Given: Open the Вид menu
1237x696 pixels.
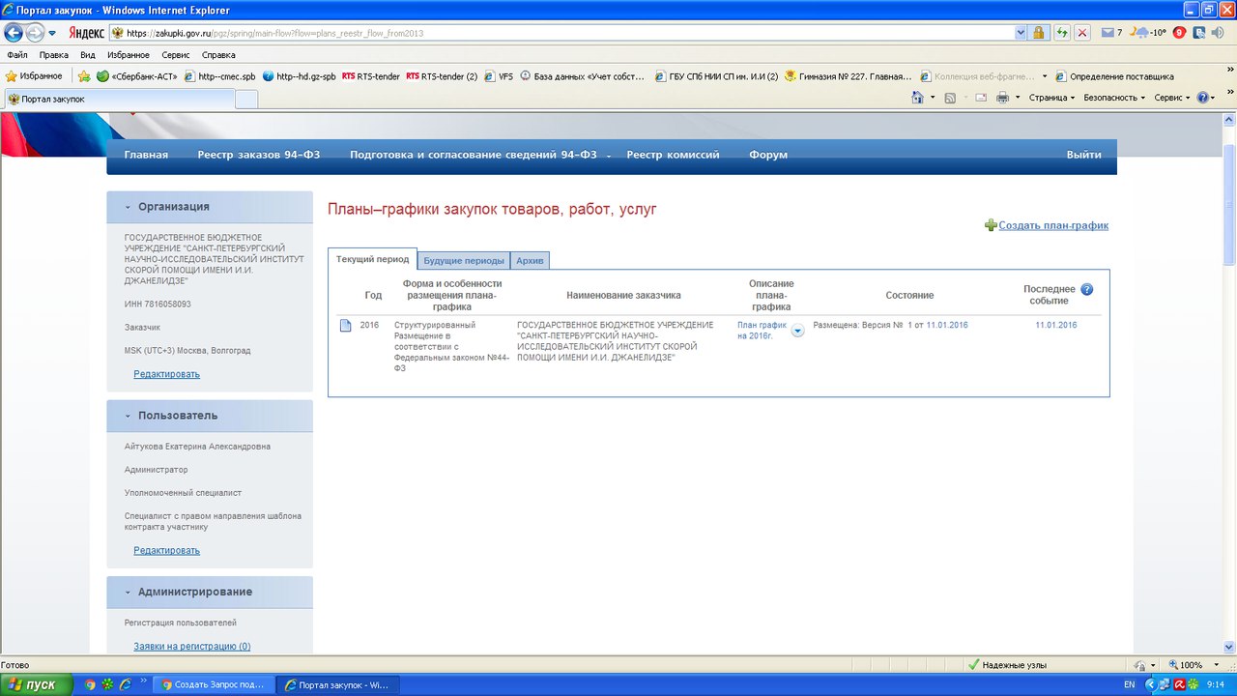Looking at the screenshot, I should (87, 55).
